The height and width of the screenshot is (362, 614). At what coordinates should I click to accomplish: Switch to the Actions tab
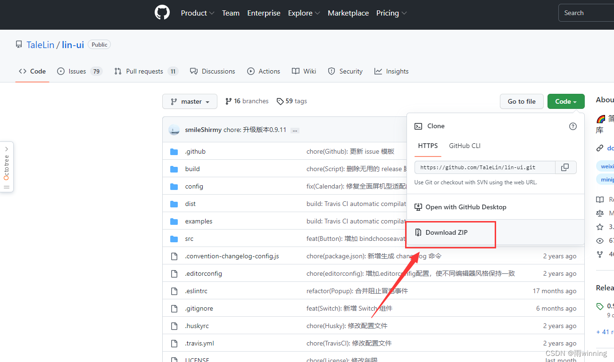click(264, 72)
